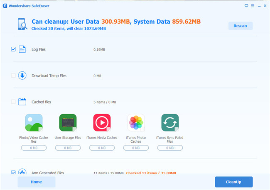Click 0 MB pill under User Storage Files
Viewport: 270px width, 190px height.
(68, 148)
